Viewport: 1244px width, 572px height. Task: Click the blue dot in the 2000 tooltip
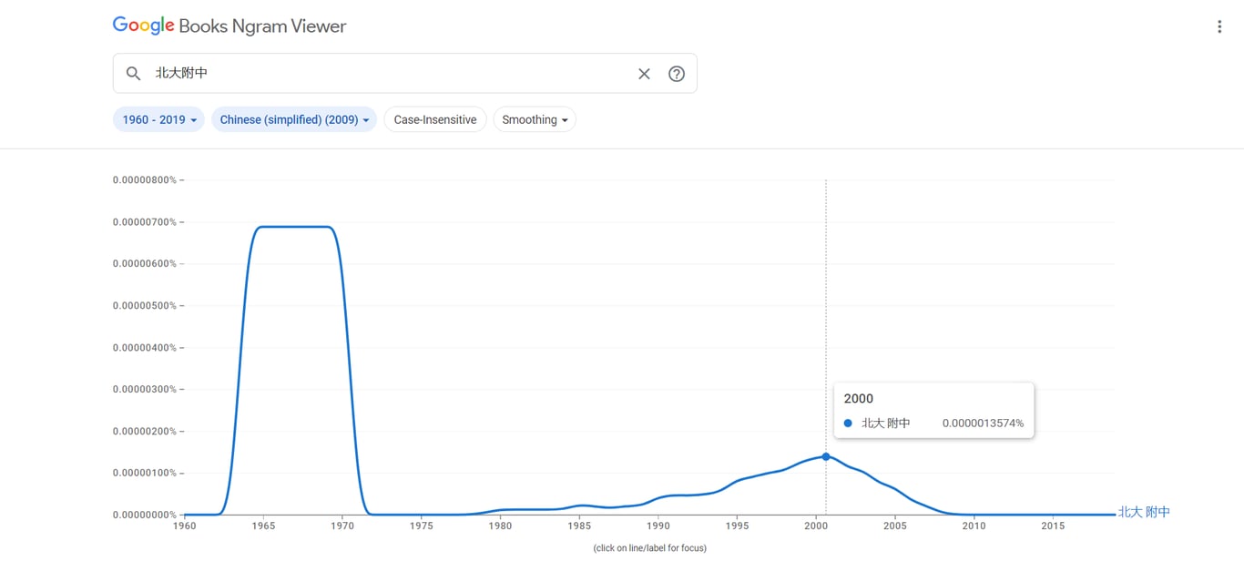pos(848,424)
